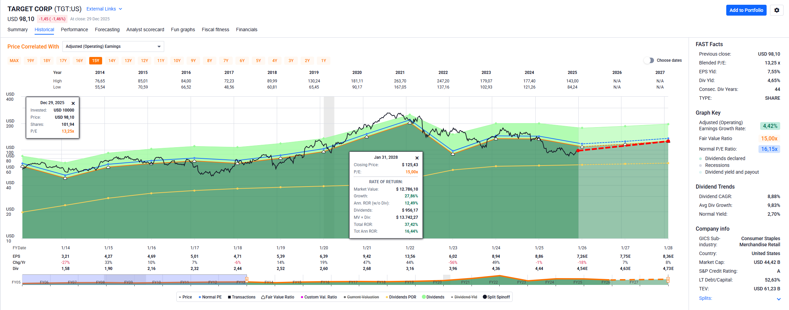The image size is (789, 310).
Task: Click the Transactions square legend icon
Action: (229, 297)
